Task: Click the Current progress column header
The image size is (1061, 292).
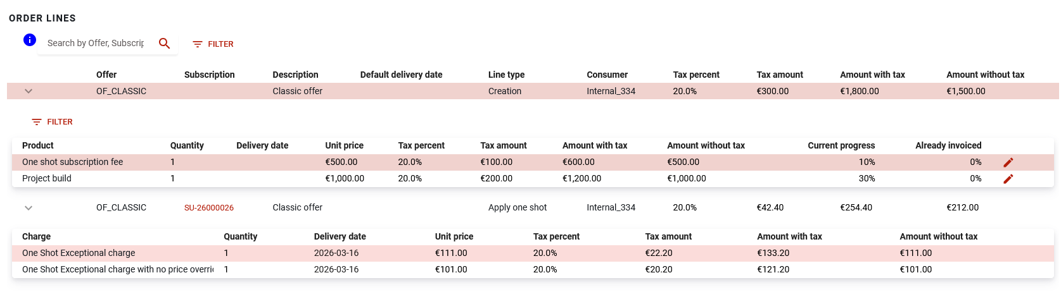Action: point(841,145)
